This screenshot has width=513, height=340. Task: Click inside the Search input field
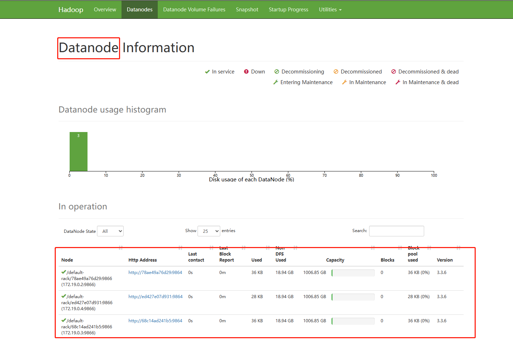click(396, 231)
